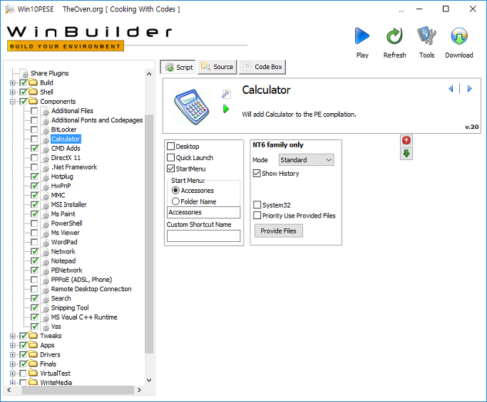The image size is (487, 402).
Task: Check the System32 checkbox
Action: [257, 205]
